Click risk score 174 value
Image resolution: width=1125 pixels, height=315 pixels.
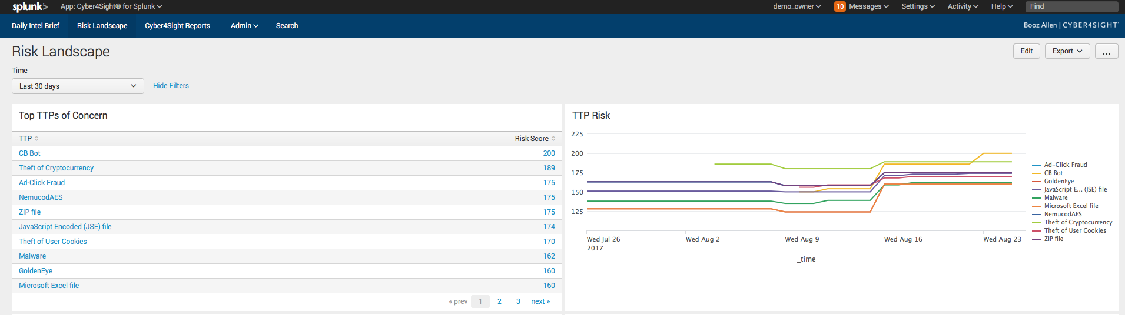pyautogui.click(x=549, y=227)
